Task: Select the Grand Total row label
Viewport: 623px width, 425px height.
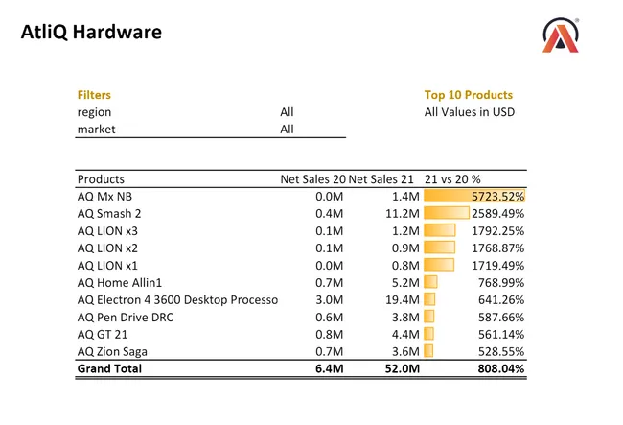Action: tap(109, 368)
